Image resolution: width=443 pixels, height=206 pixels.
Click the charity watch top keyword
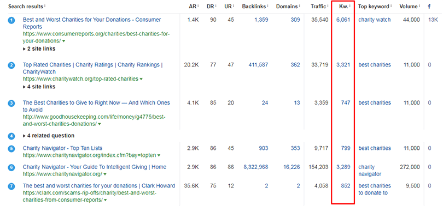tap(374, 20)
